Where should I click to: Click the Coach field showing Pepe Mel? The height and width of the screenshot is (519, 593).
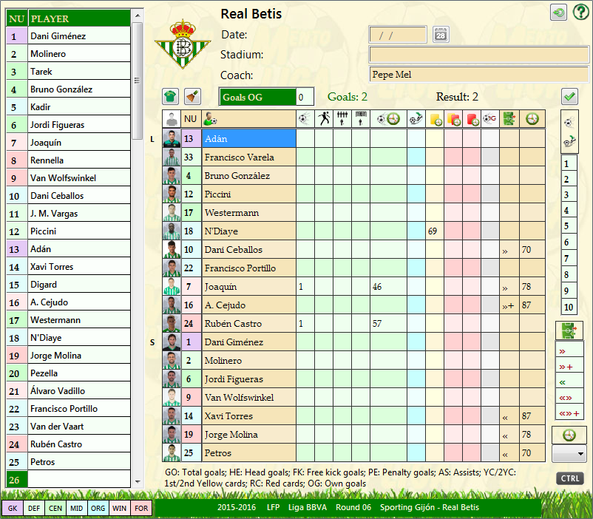(x=479, y=74)
